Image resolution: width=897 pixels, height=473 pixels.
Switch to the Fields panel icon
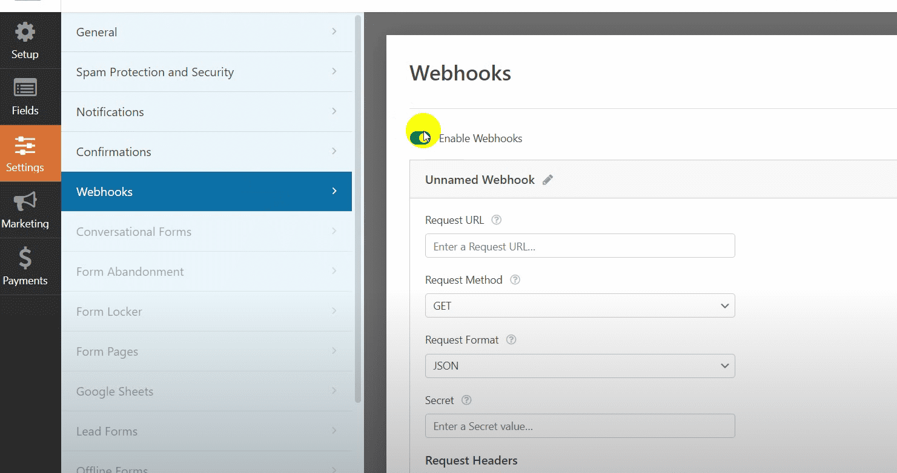tap(25, 97)
